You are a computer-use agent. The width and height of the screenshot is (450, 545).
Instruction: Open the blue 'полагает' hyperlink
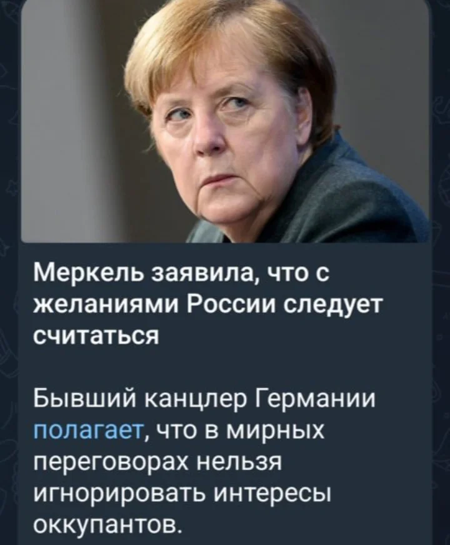pyautogui.click(x=88, y=432)
